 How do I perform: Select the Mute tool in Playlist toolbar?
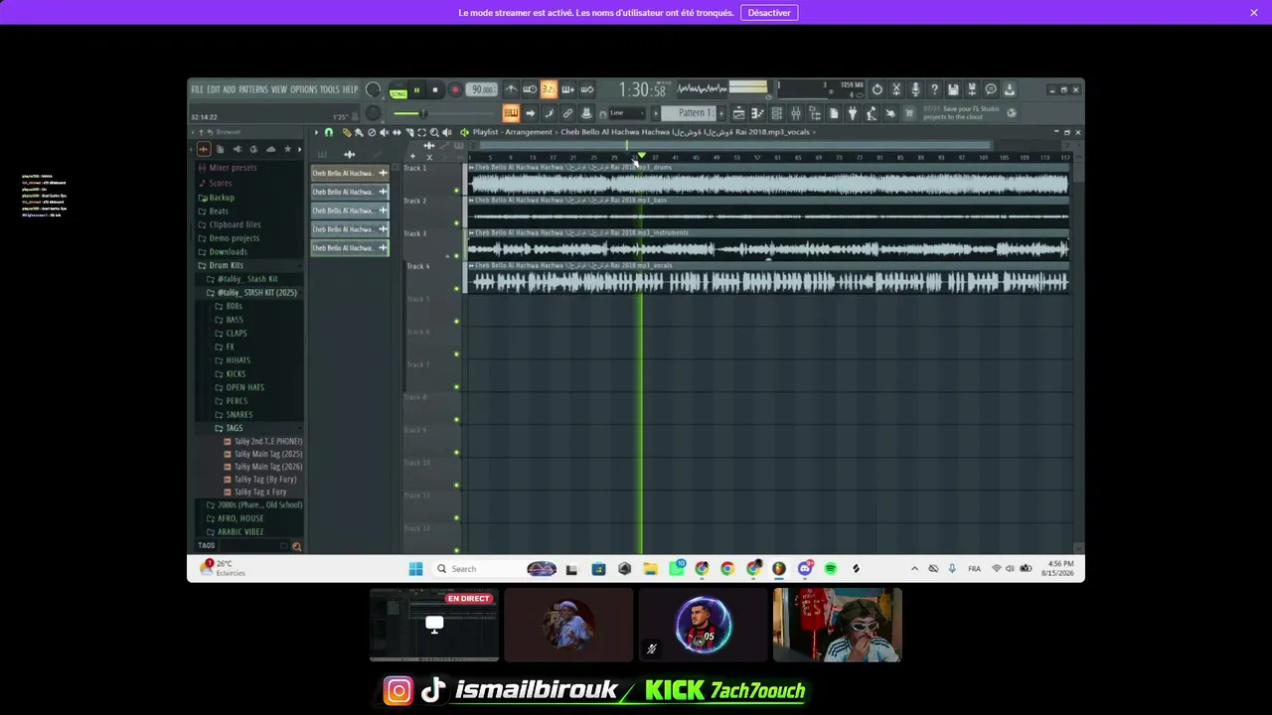(385, 132)
